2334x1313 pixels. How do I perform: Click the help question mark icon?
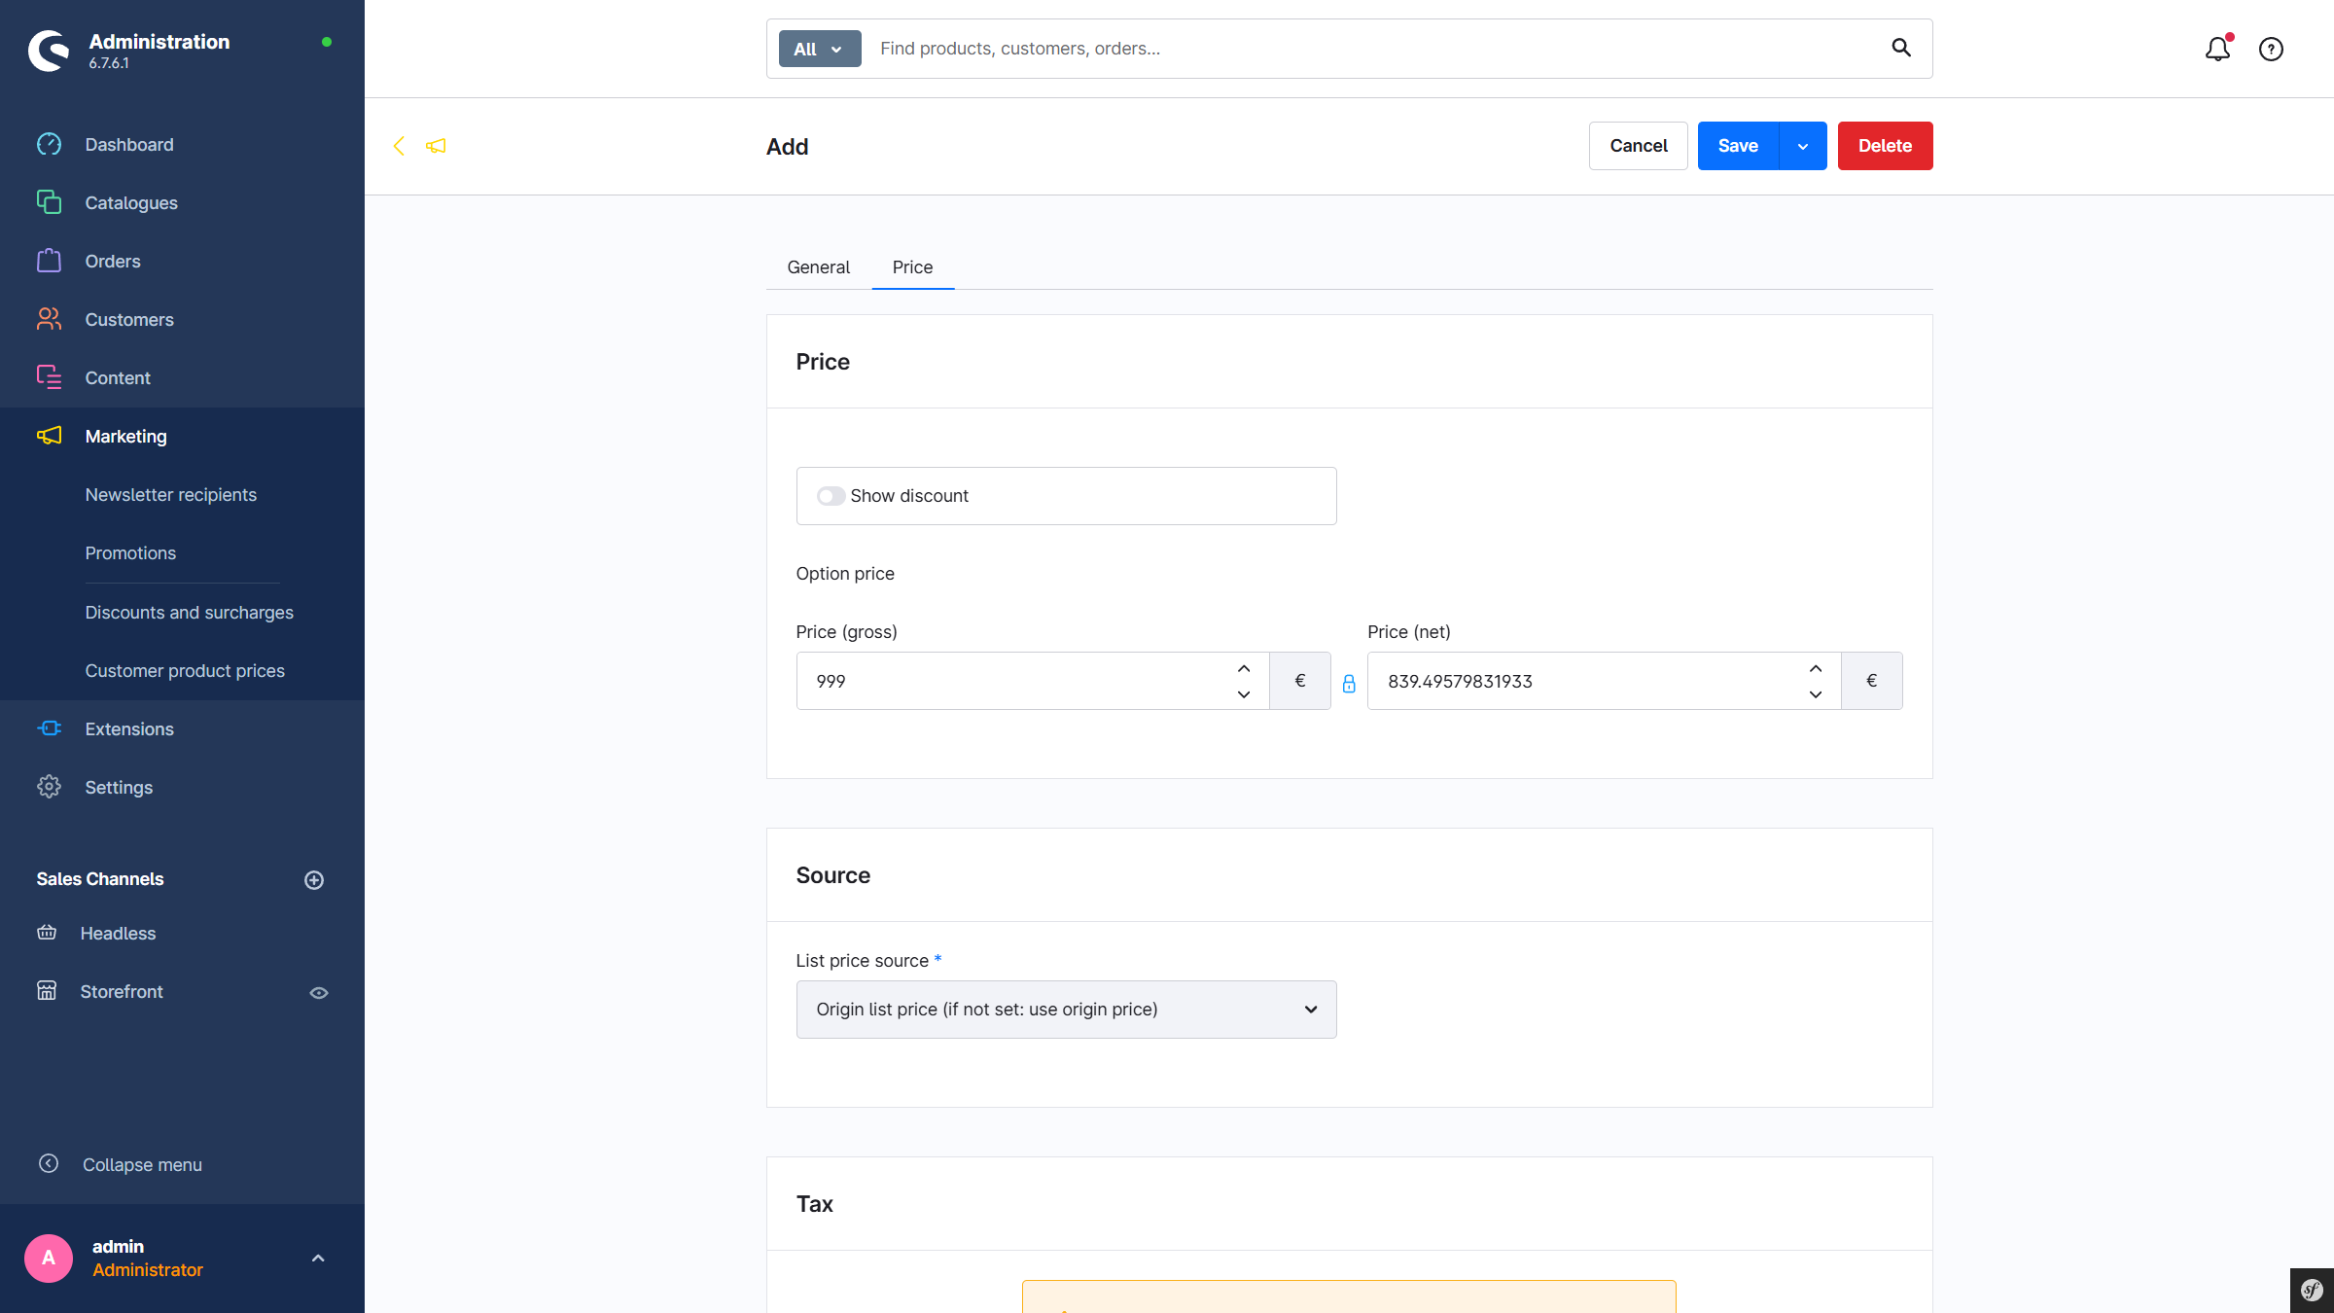pyautogui.click(x=2271, y=49)
